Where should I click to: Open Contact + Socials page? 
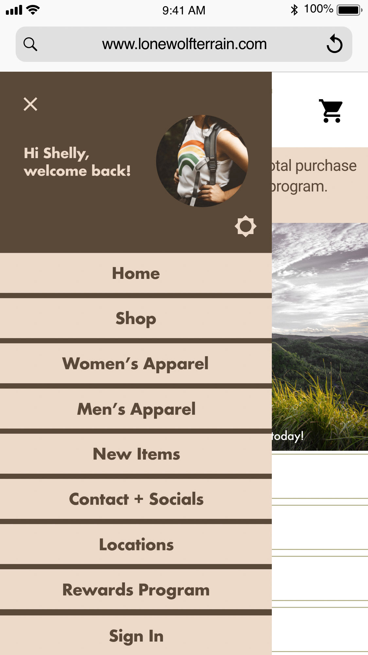136,499
